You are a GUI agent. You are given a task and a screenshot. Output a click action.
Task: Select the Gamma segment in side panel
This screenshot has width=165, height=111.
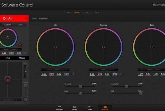[x=8, y=25]
